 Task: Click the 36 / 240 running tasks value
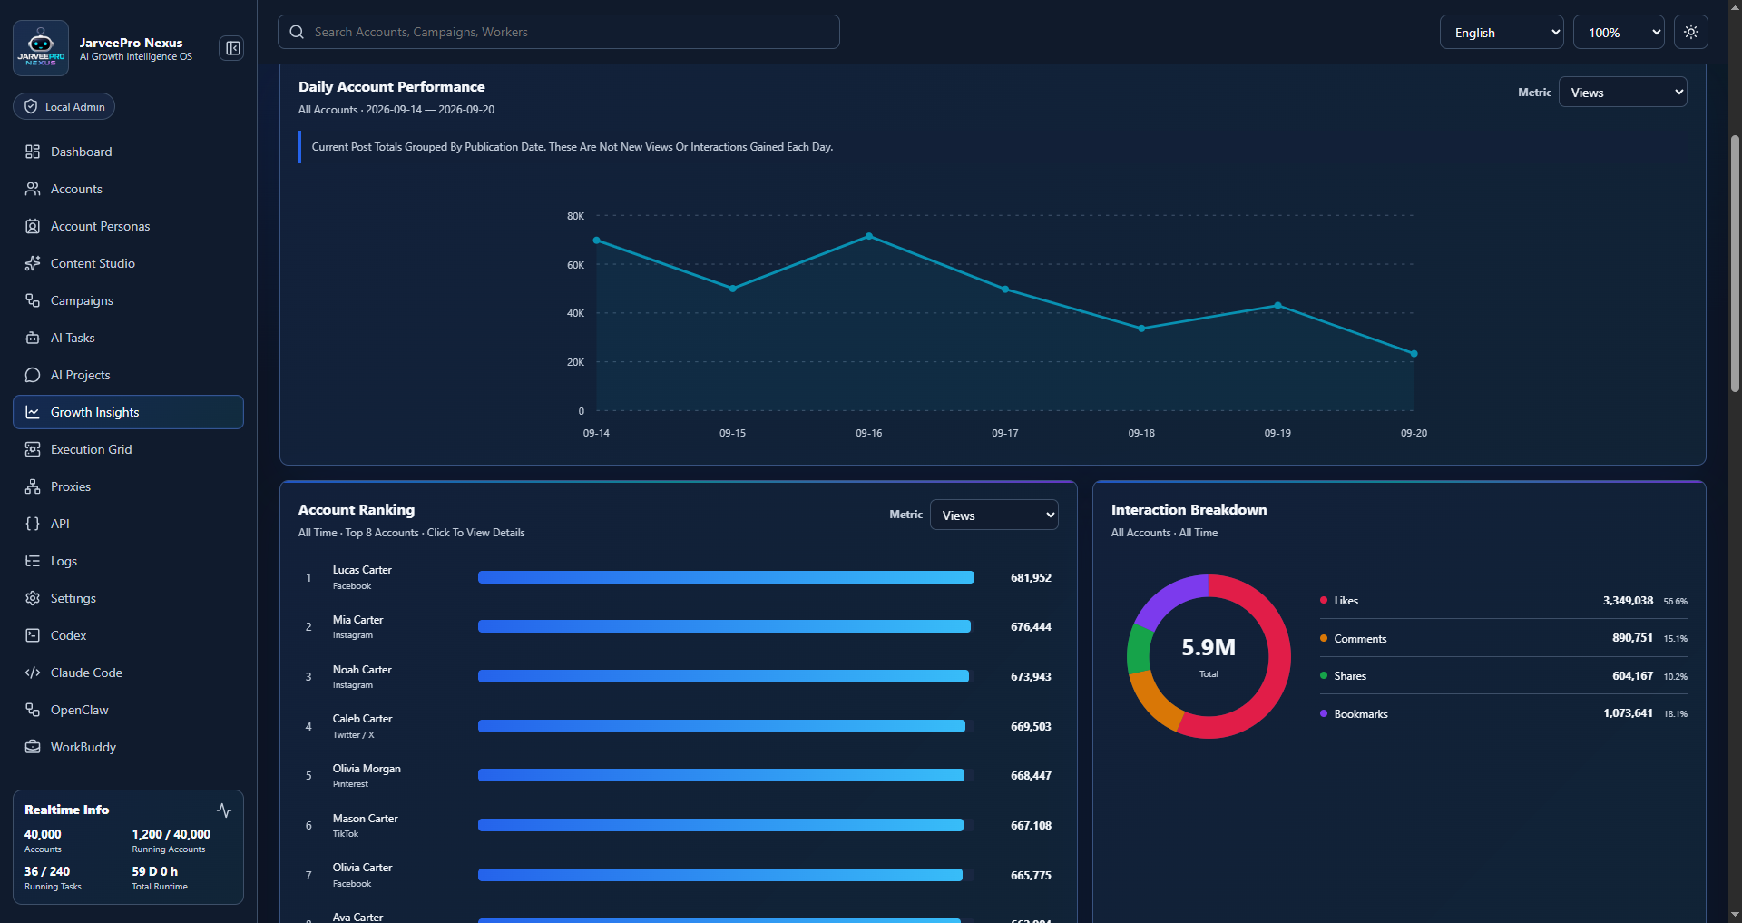(x=47, y=871)
